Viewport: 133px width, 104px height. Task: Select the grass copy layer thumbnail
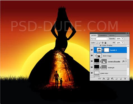[x=97, y=73]
